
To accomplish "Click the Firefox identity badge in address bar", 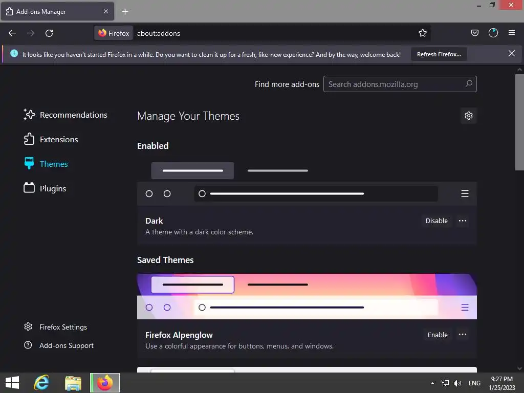I will pos(114,33).
